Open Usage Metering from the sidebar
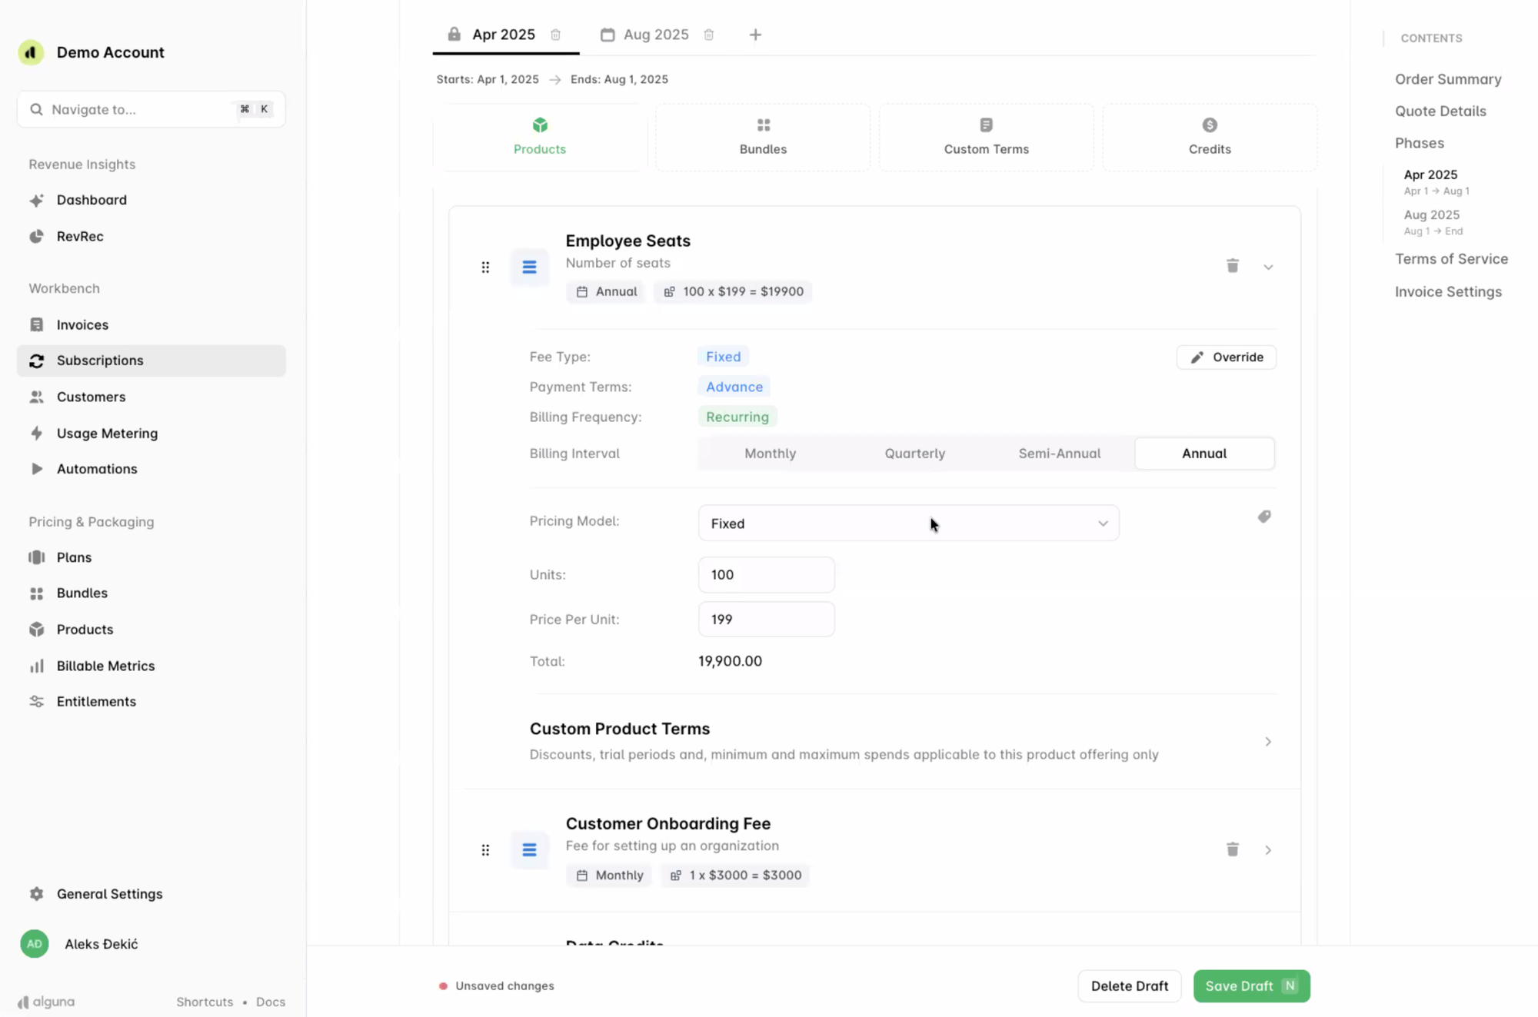Viewport: 1538px width, 1017px height. pyautogui.click(x=106, y=433)
